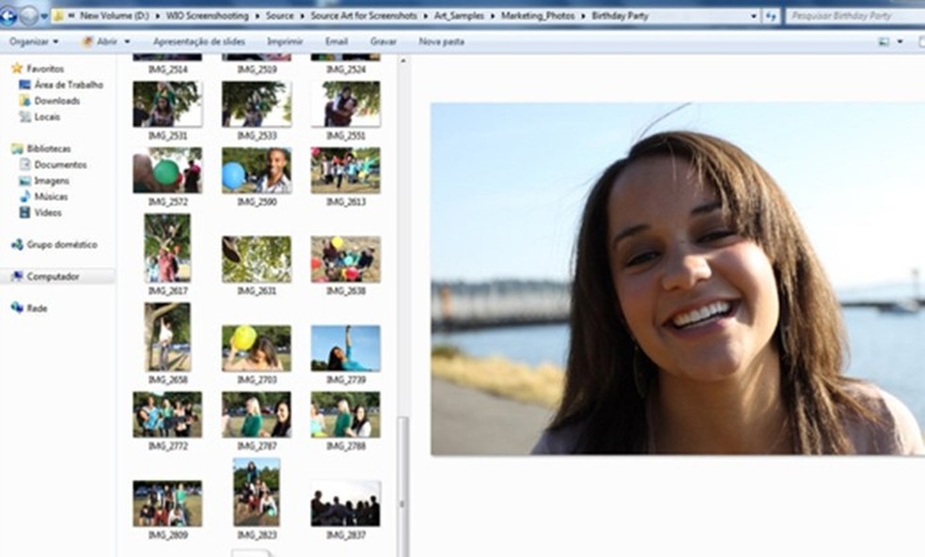This screenshot has height=557, width=925.
Task: Select thumbnail IMG_2809
Action: pos(167,503)
